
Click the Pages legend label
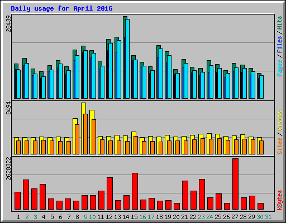click(x=280, y=68)
